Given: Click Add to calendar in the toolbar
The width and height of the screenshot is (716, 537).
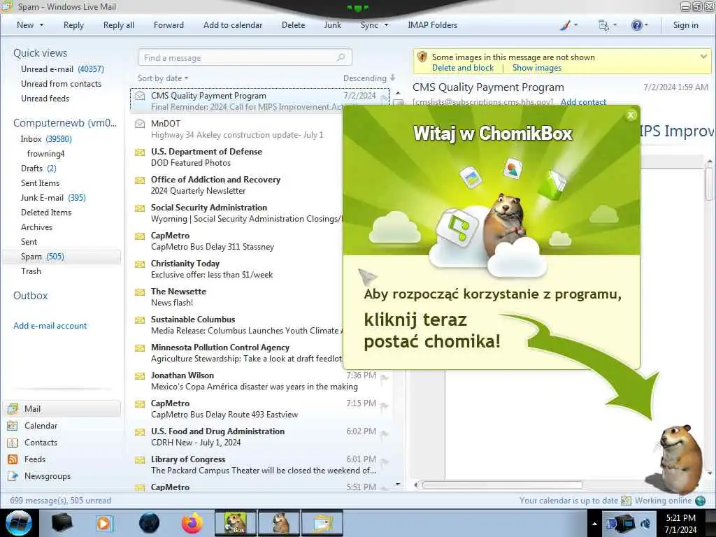Looking at the screenshot, I should (x=233, y=25).
